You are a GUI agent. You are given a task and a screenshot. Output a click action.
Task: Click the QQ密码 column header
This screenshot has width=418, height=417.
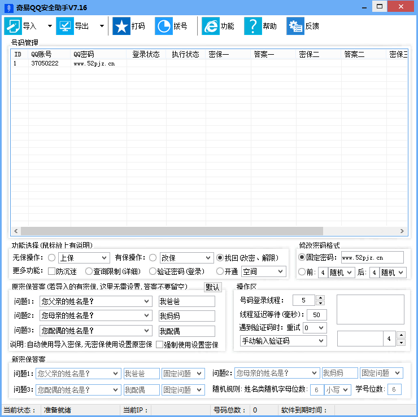point(98,55)
